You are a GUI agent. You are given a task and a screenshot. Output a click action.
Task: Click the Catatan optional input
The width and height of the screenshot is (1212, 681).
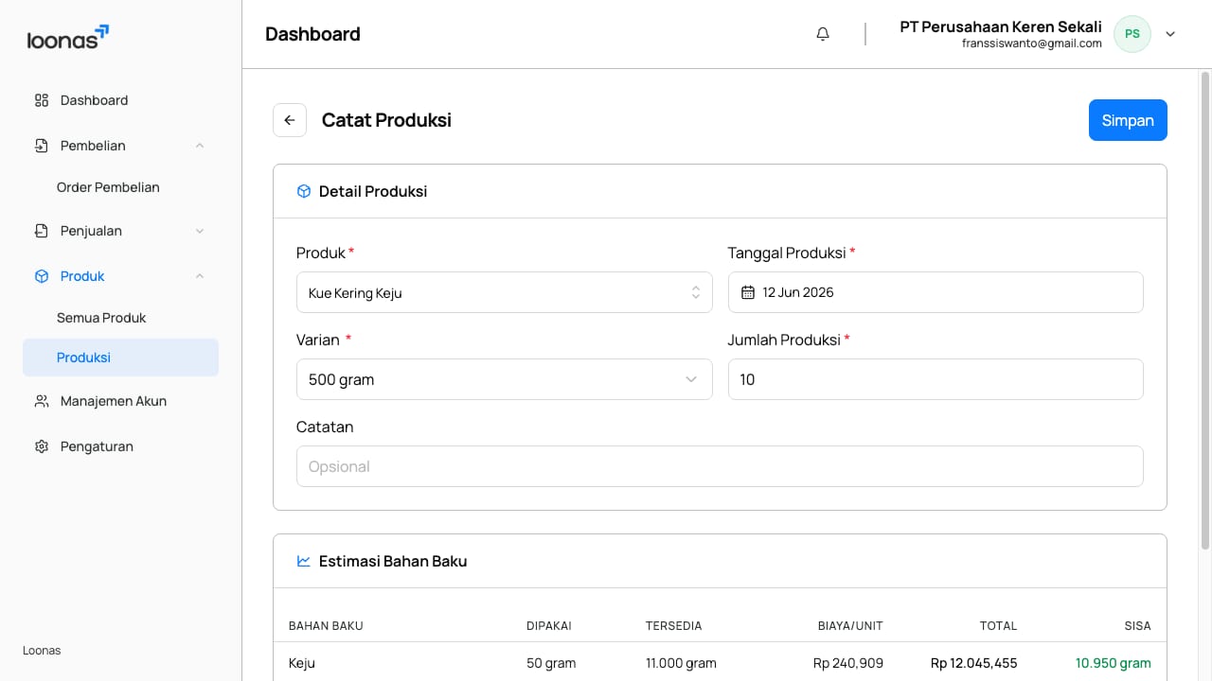[x=720, y=466]
